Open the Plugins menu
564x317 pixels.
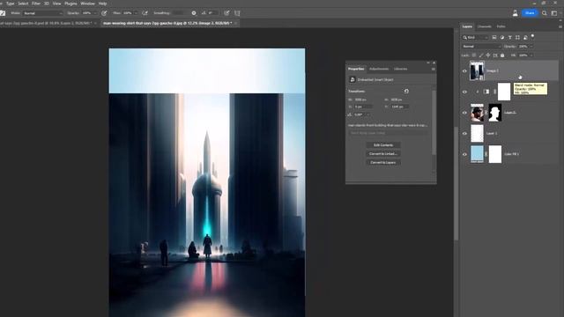(x=70, y=4)
